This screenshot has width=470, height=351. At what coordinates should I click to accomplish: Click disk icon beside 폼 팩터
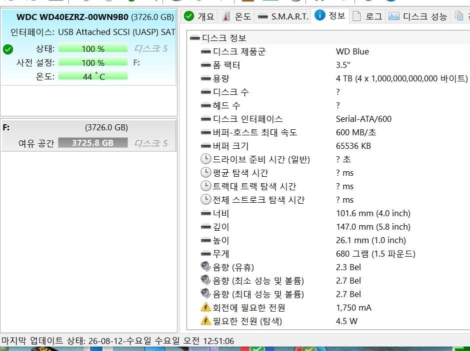[x=205, y=65]
